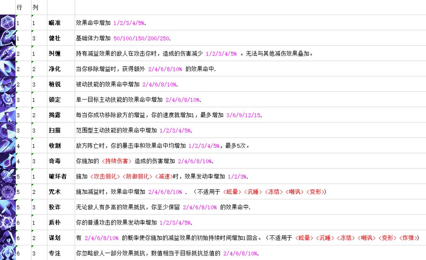Viewport: 426px width, 260px height.
Task: Click the skill icon in the 专注 row
Action: click(x=7, y=253)
